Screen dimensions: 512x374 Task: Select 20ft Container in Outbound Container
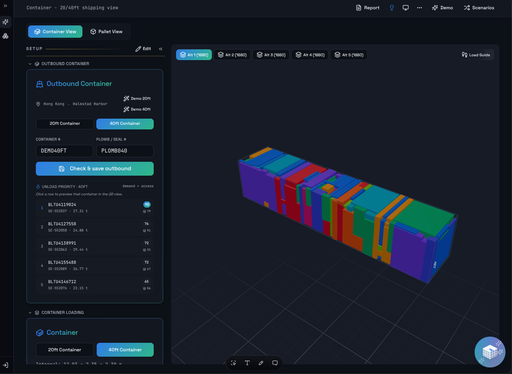(x=65, y=124)
